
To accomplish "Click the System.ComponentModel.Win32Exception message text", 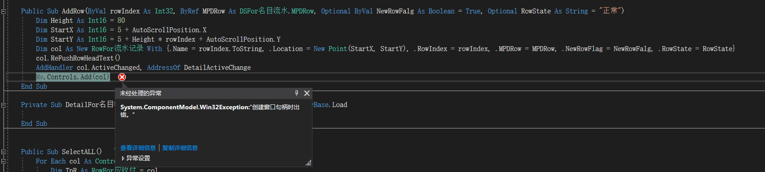I will 210,111.
